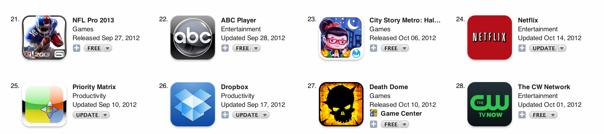Image resolution: width=604 pixels, height=134 pixels.
Task: Open the Priority Matrix app icon
Action: pyautogui.click(x=44, y=104)
